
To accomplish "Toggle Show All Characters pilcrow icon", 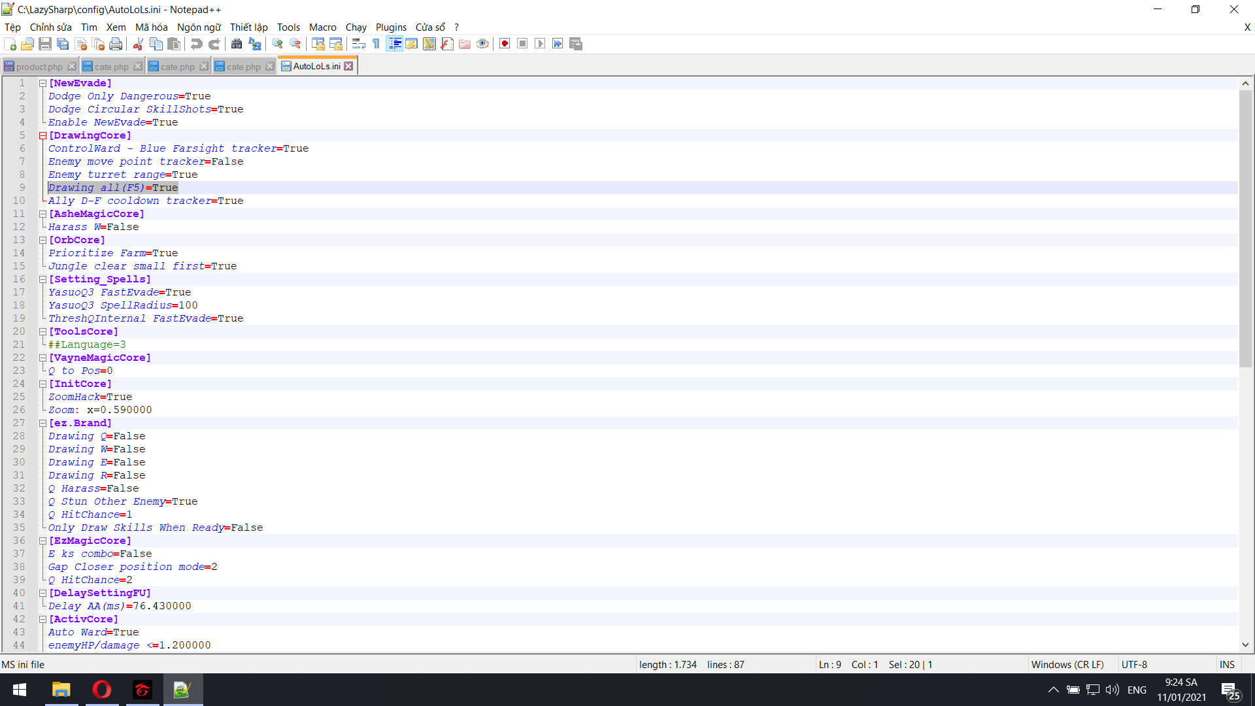I will 376,44.
